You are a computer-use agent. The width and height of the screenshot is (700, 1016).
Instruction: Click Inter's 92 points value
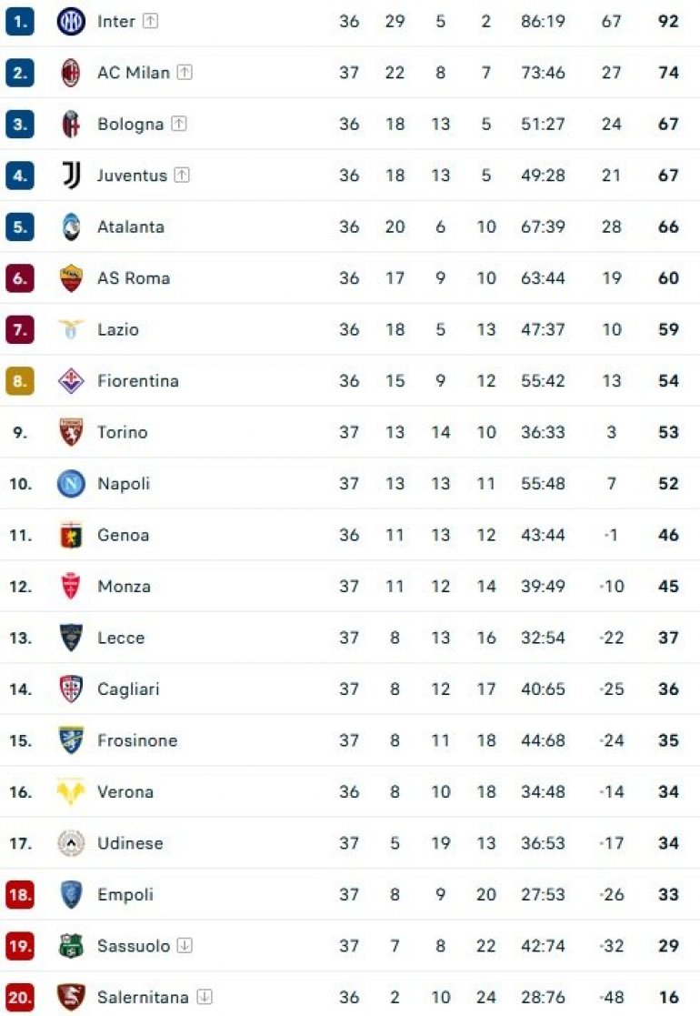point(668,21)
